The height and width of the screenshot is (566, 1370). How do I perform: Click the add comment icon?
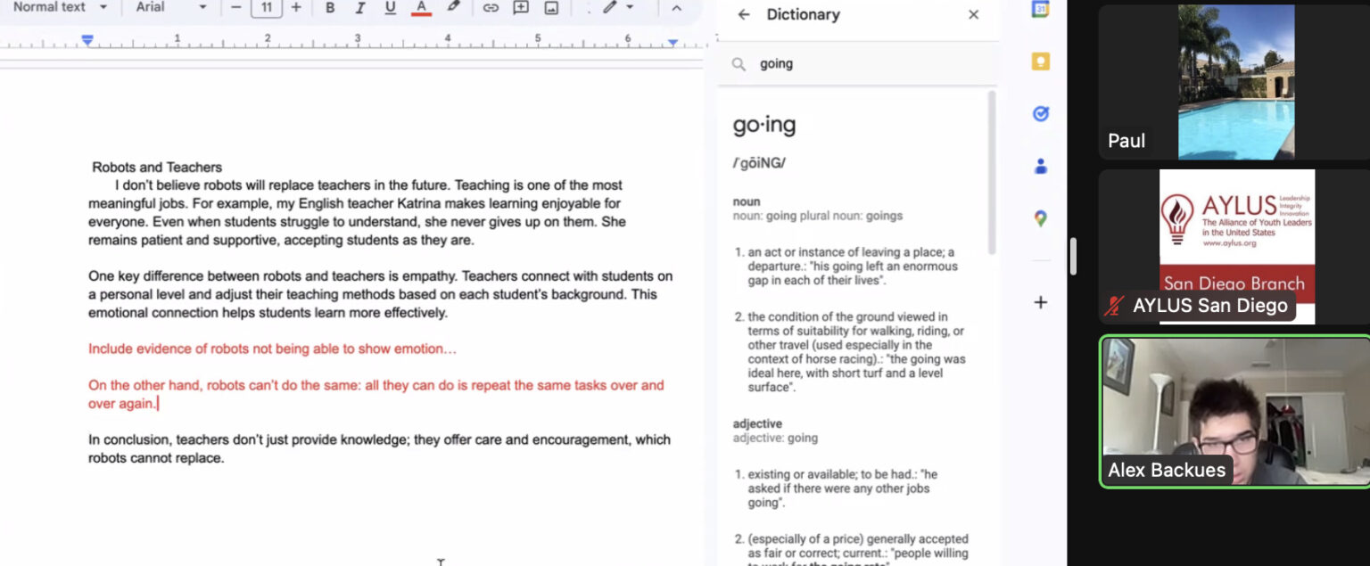click(x=521, y=8)
